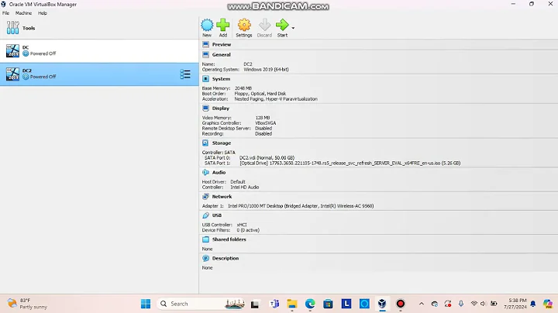Click the DC2.vdi hard disk entry
558x313 pixels.
tap(267, 157)
